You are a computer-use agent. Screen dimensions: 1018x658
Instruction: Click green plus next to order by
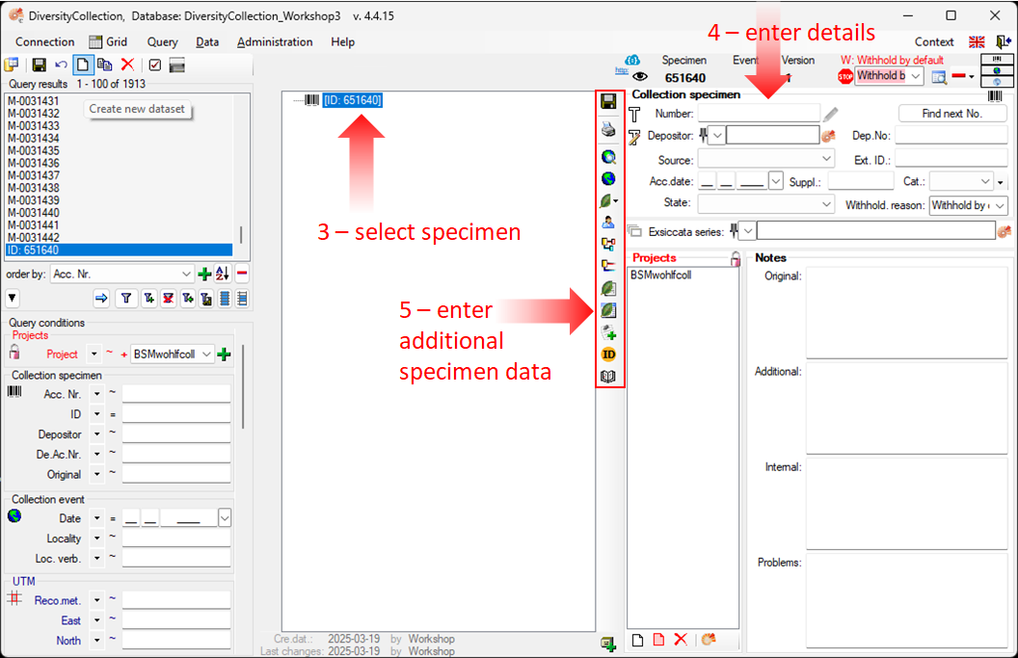tap(204, 274)
